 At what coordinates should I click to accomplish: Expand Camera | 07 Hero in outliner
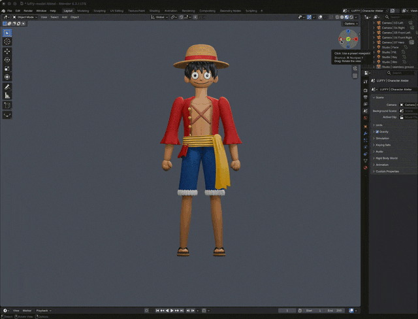(374, 42)
